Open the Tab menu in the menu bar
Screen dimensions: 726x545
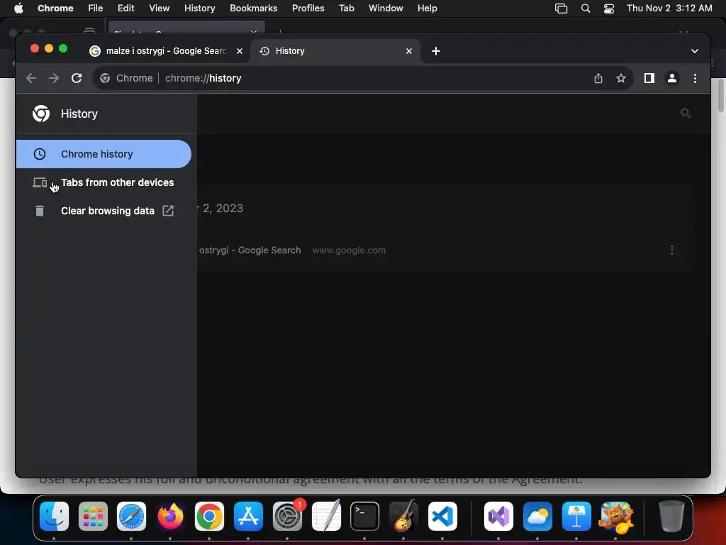pos(346,8)
